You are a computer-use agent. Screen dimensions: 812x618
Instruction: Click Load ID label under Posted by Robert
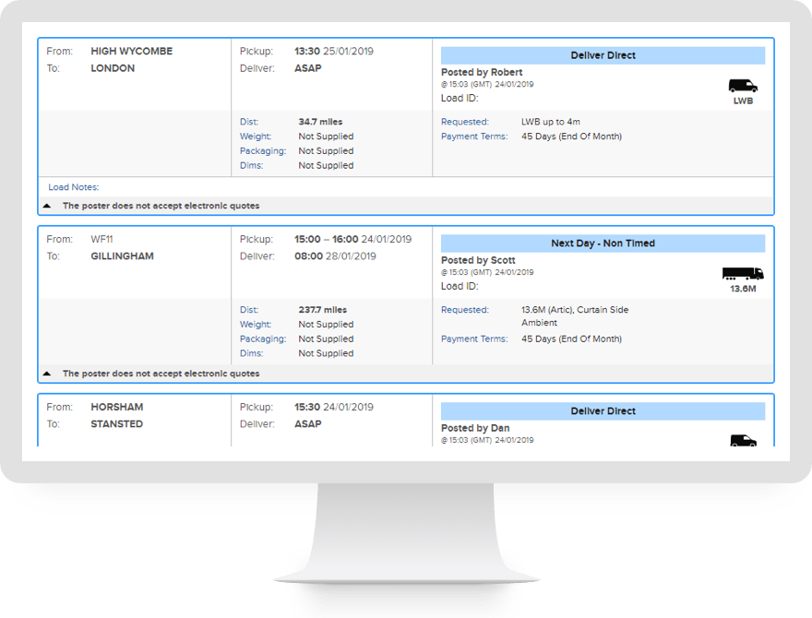460,99
